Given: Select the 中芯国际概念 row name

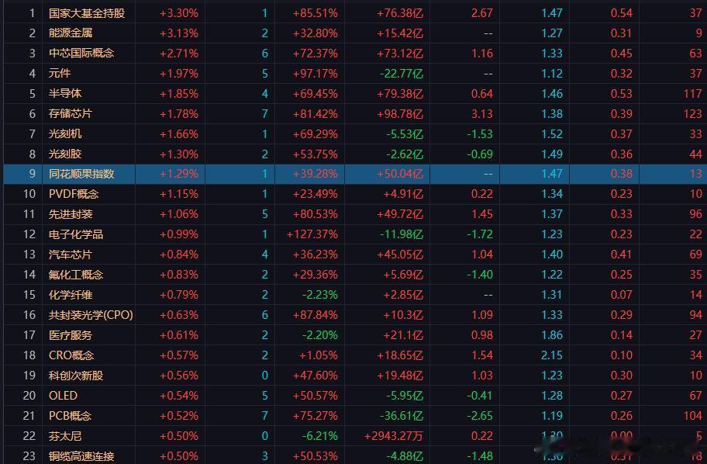Looking at the screenshot, I should pyautogui.click(x=81, y=54).
